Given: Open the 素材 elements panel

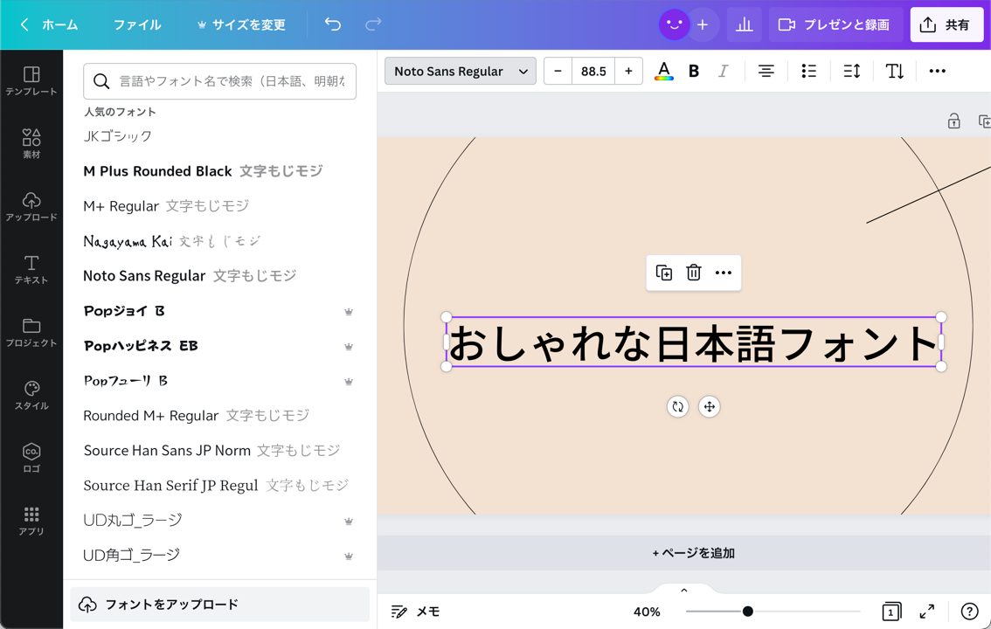Looking at the screenshot, I should [31, 143].
